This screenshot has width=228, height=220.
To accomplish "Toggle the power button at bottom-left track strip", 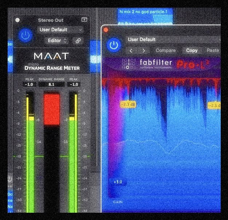I will (10, 179).
